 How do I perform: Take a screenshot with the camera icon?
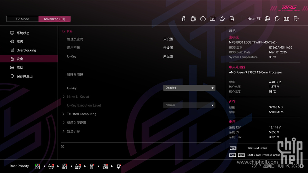pos(286,19)
